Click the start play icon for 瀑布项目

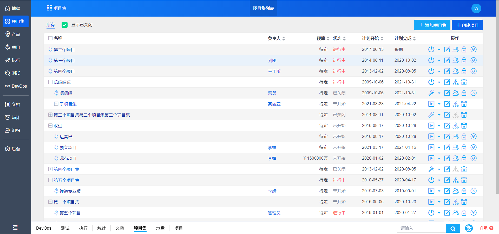click(x=431, y=158)
